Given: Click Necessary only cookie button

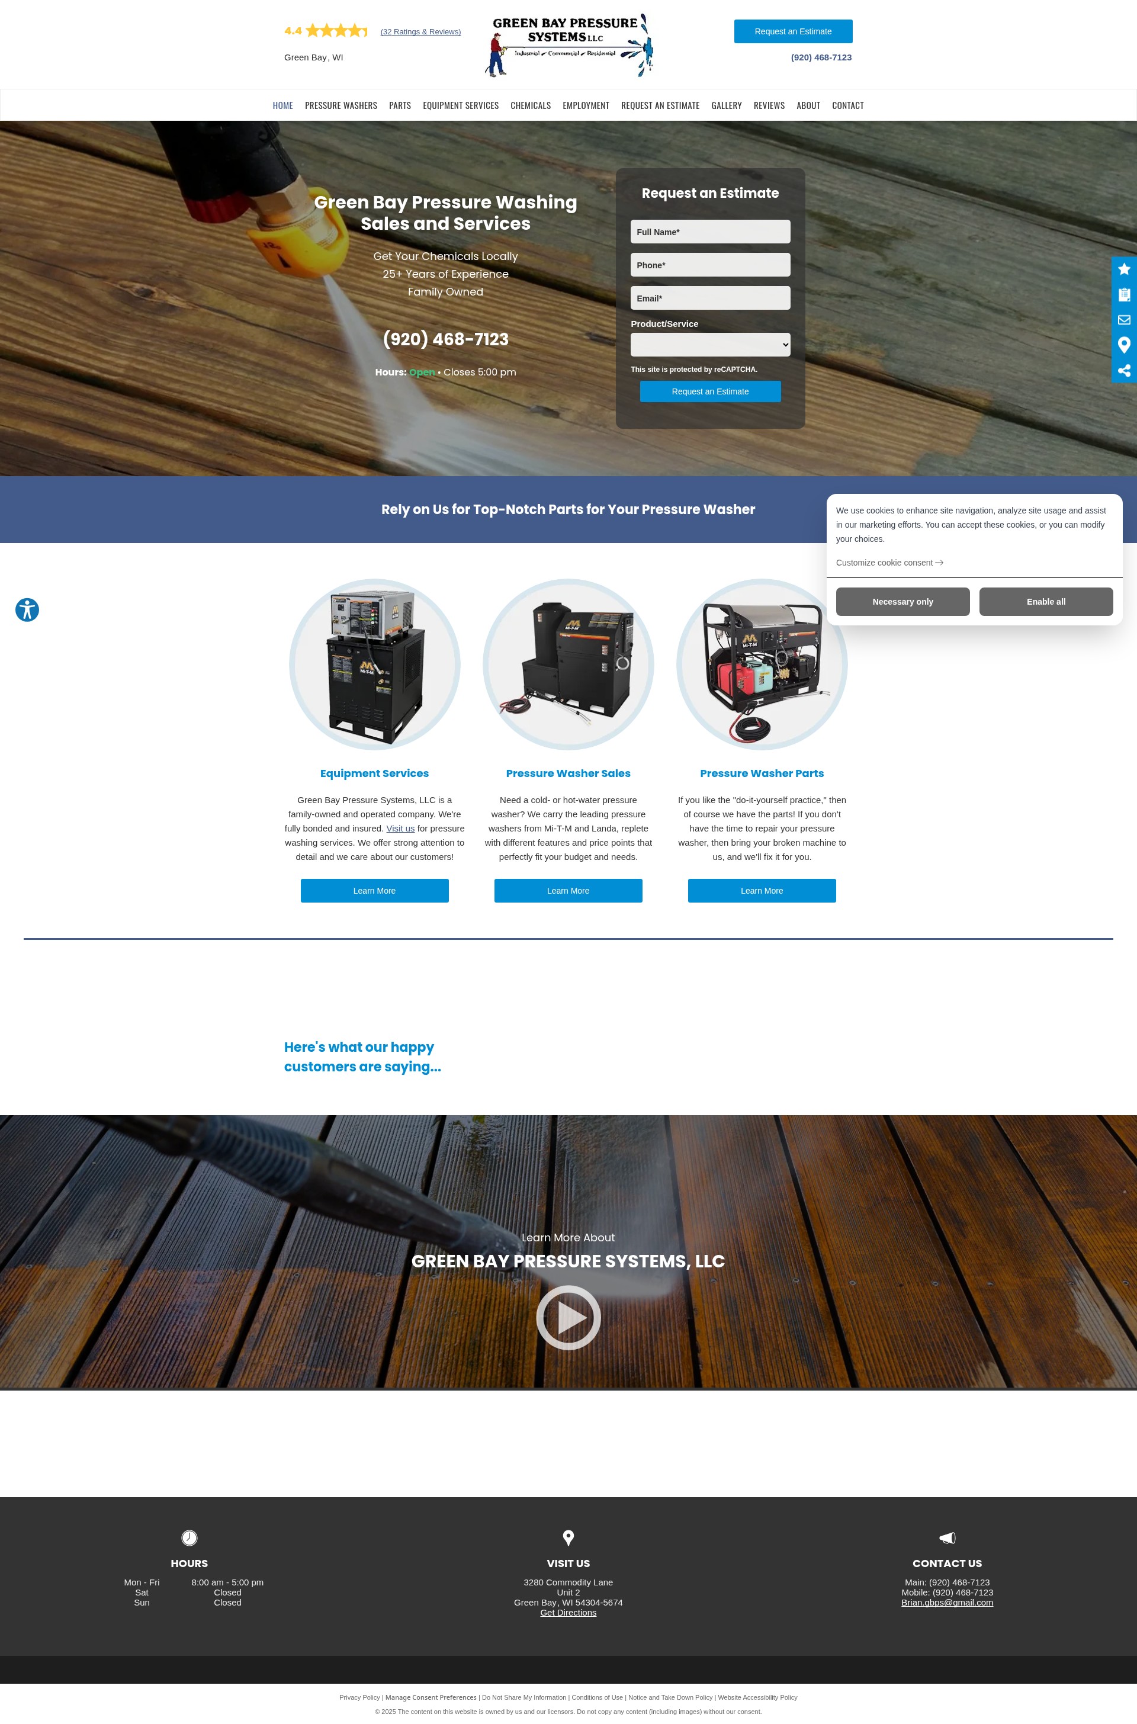Looking at the screenshot, I should pyautogui.click(x=902, y=602).
